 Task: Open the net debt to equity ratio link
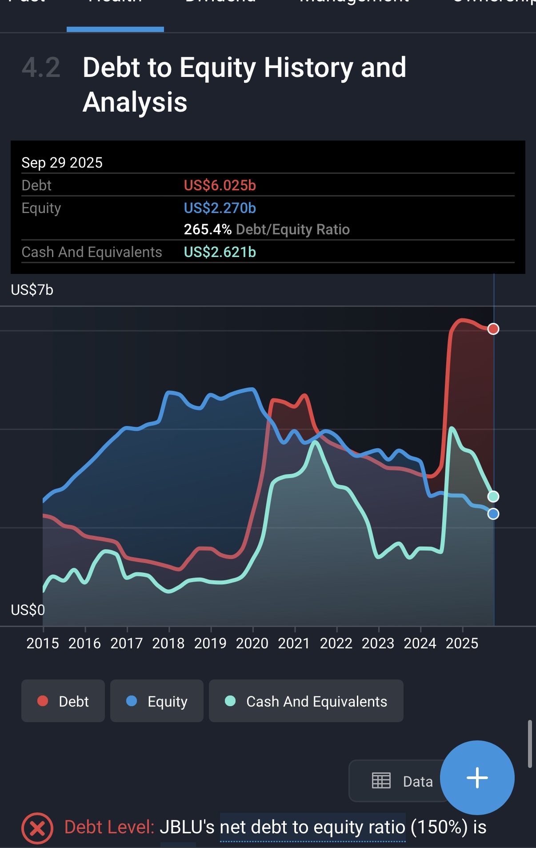312,827
